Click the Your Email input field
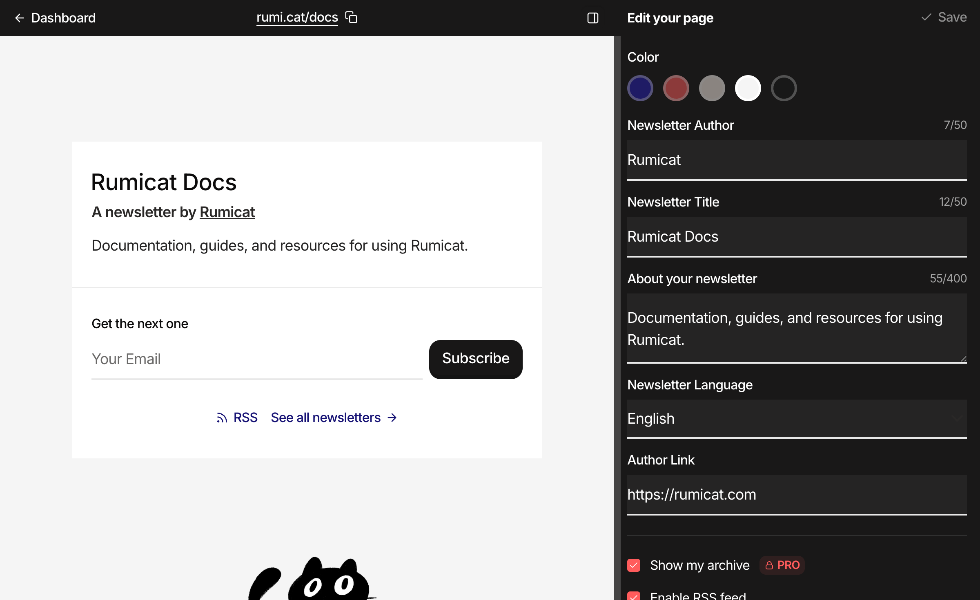 coord(256,359)
